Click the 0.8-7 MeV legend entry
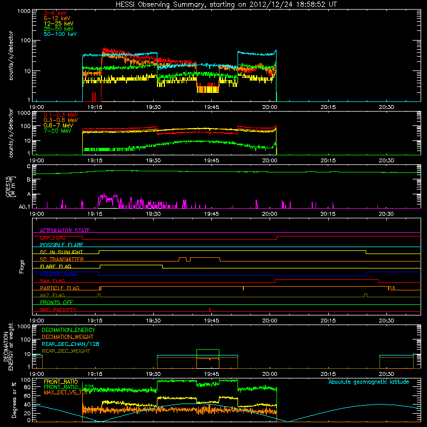 (x=58, y=125)
